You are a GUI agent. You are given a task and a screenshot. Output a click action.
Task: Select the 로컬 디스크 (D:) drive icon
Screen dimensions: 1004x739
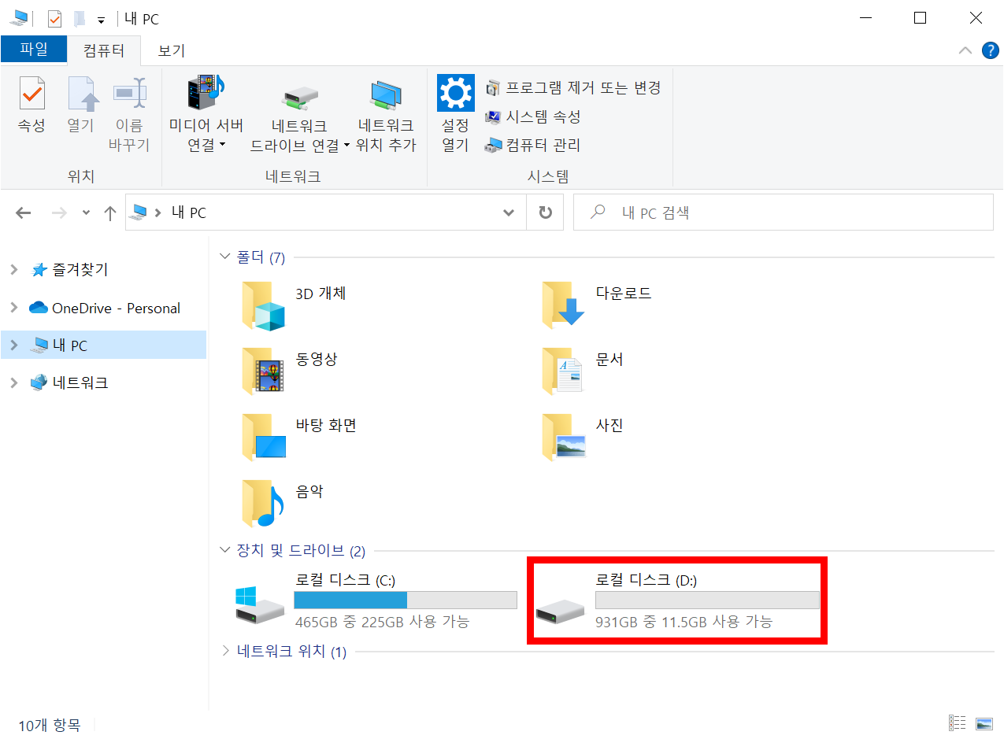tap(561, 611)
